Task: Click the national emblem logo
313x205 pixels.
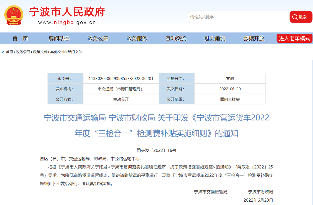Action: 14,15
